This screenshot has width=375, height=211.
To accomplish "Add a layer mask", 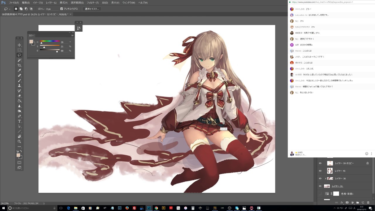I will [347, 203].
